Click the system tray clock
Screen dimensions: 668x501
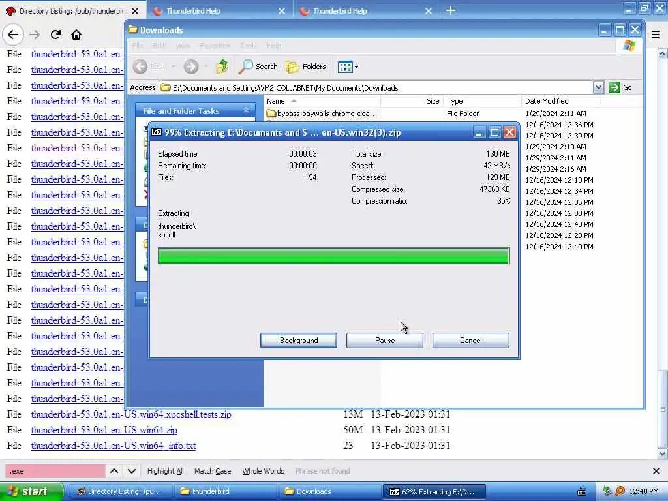click(x=644, y=491)
